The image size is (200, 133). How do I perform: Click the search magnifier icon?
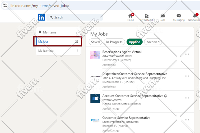(51, 17)
